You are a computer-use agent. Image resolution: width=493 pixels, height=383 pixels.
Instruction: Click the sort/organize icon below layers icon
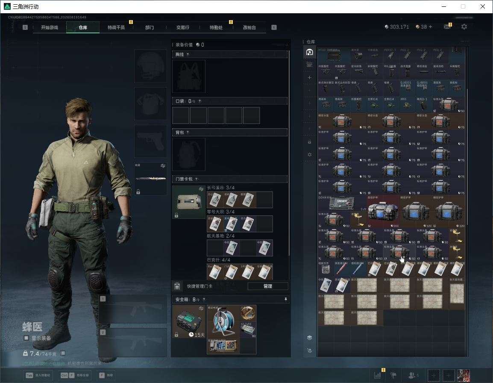click(309, 350)
